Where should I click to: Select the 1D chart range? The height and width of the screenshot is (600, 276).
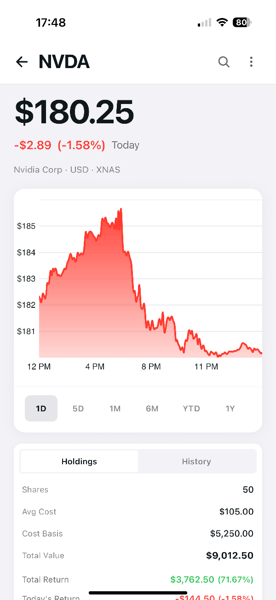pos(41,408)
